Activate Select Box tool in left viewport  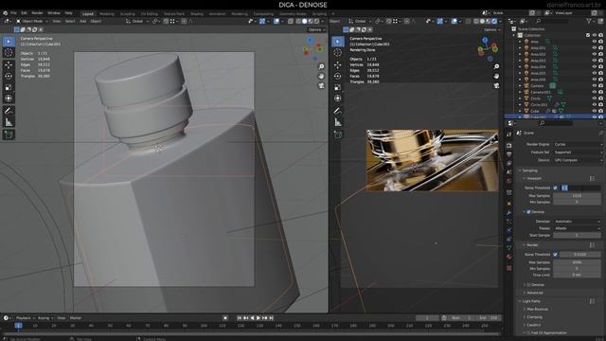[x=9, y=42]
